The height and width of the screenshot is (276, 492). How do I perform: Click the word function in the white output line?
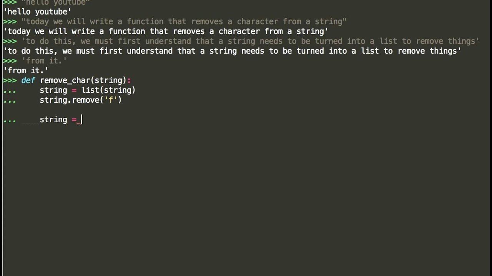click(127, 31)
